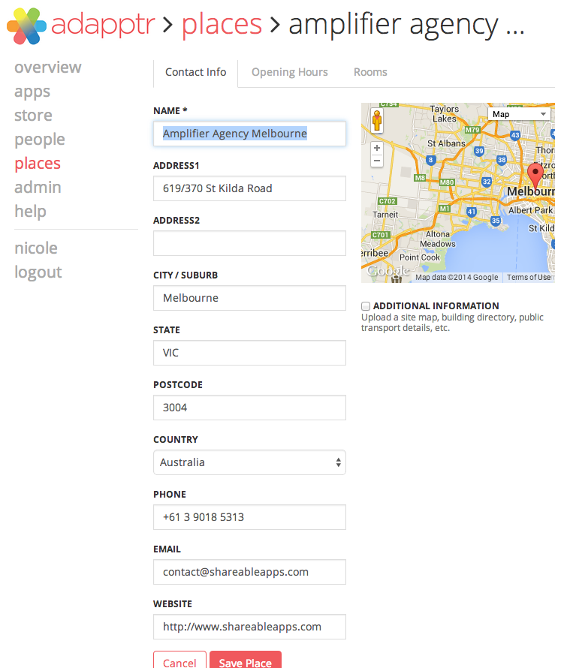Open the nicole user profile link

[x=36, y=248]
